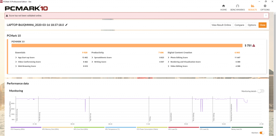Click the question mark help button in banner
This screenshot has width=276, height=136.
tap(266, 15)
